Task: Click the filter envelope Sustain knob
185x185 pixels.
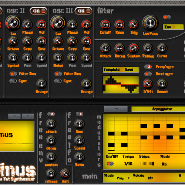Action: (134, 48)
